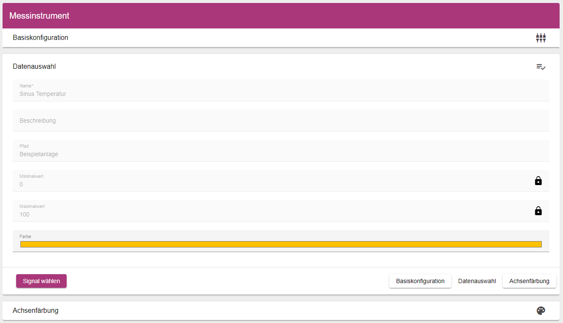Screen dimensions: 563x323
Task: Click the Pfad field showing Beispielanlage
Action: pos(272,154)
